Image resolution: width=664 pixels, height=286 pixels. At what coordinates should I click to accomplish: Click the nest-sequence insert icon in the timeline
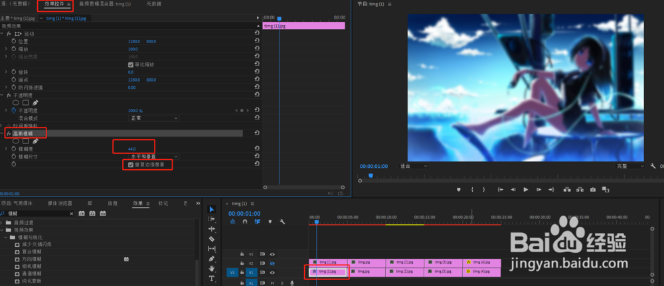(x=232, y=221)
